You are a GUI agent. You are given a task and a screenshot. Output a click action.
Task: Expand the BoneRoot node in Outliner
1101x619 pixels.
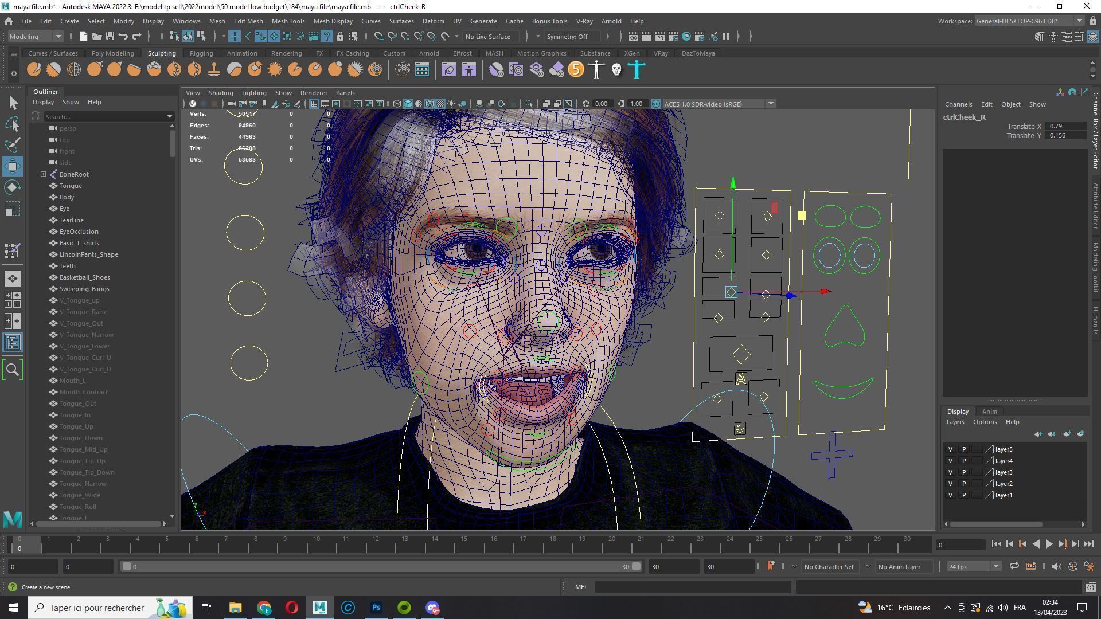tap(43, 174)
